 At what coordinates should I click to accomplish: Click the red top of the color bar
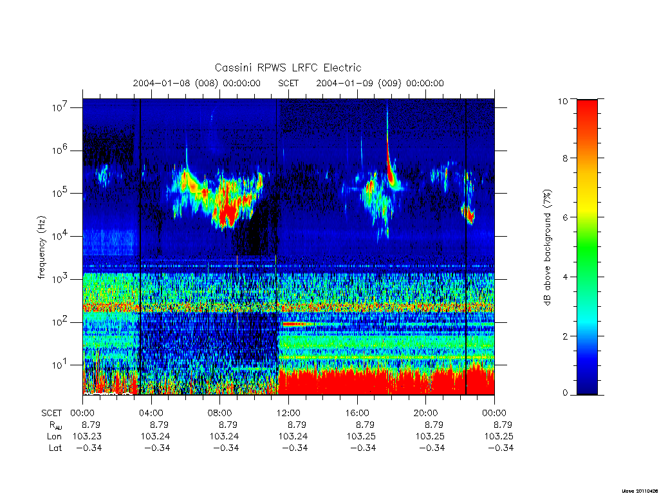pos(587,113)
